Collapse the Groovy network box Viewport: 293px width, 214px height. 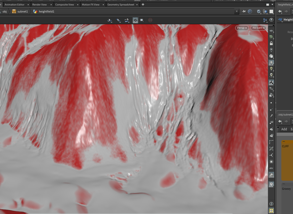pos(284,184)
